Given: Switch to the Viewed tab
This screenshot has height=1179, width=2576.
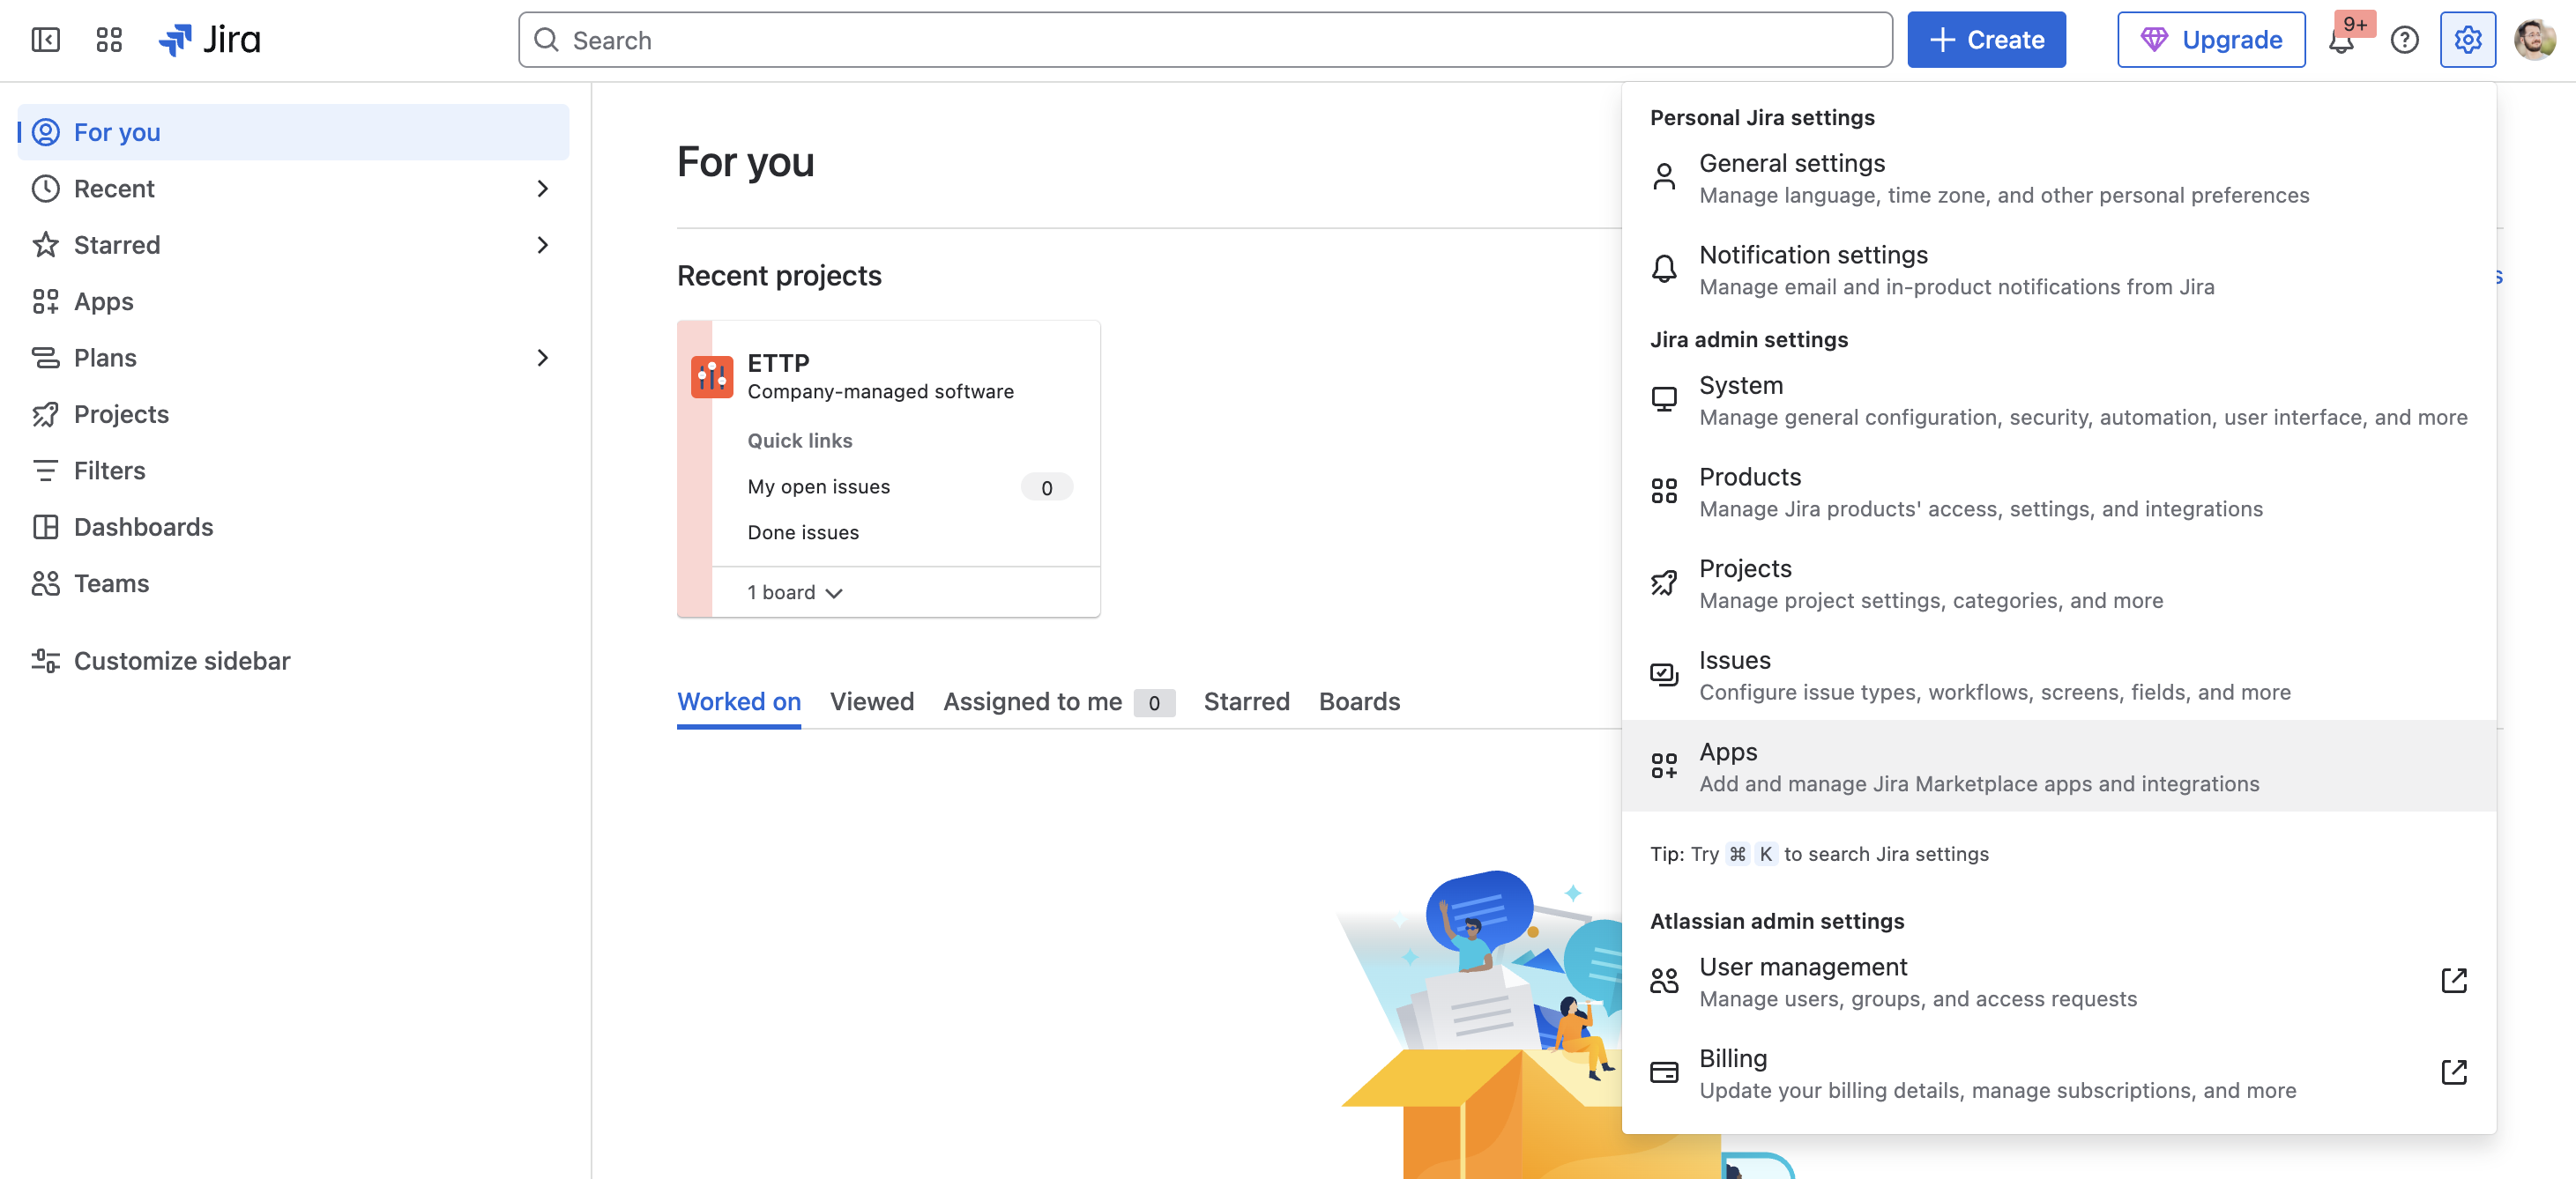Looking at the screenshot, I should click(871, 701).
